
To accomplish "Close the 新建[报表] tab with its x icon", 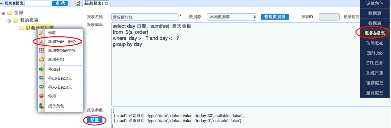I will pyautogui.click(x=106, y=4).
